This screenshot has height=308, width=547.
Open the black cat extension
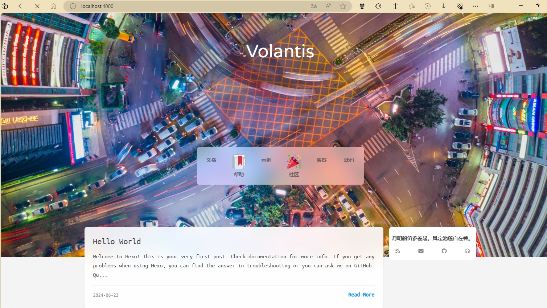tap(362, 6)
